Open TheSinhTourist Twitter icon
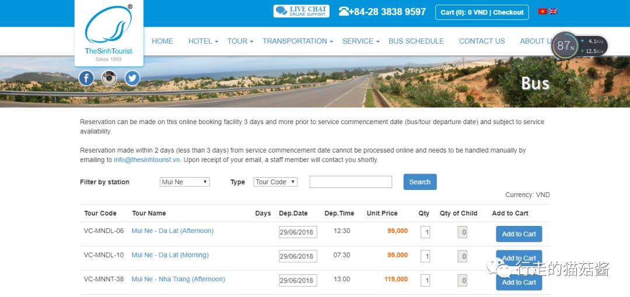Screen dimensions: 630x297 tap(132, 78)
